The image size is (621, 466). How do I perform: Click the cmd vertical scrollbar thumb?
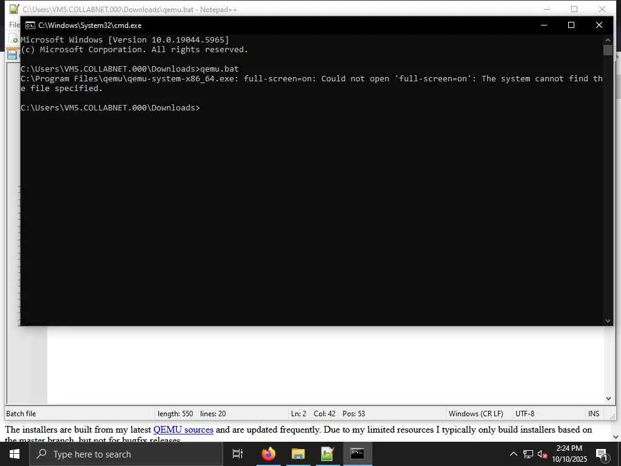(608, 50)
